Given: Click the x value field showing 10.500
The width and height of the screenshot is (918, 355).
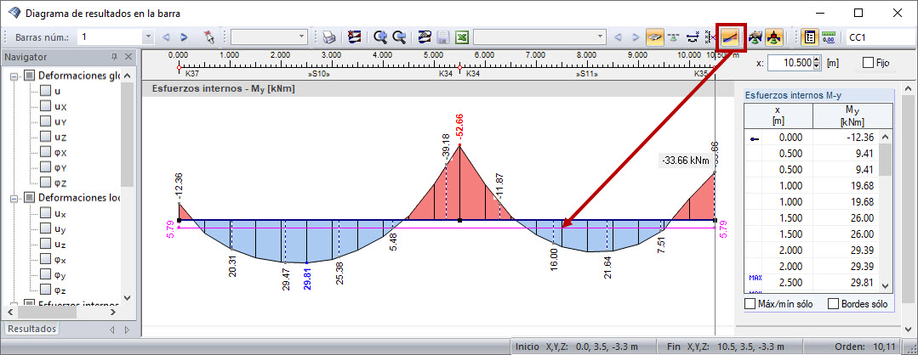Looking at the screenshot, I should pos(790,63).
